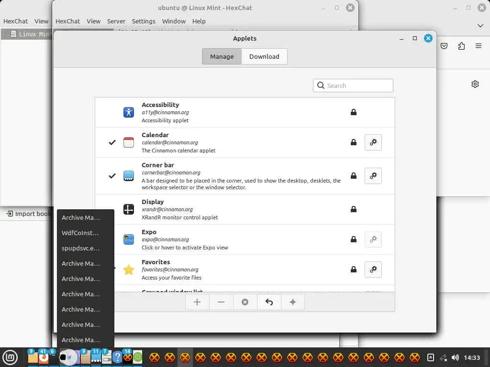Open Settings menu in HexChat

point(144,21)
